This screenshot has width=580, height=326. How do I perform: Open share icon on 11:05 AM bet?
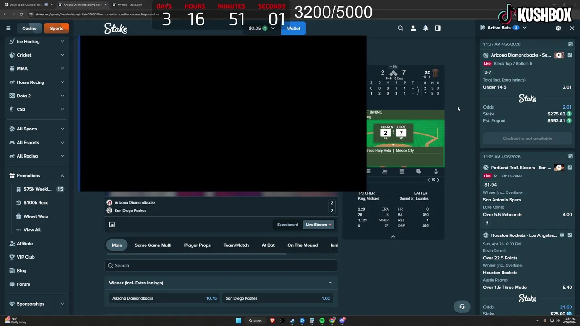(570, 157)
